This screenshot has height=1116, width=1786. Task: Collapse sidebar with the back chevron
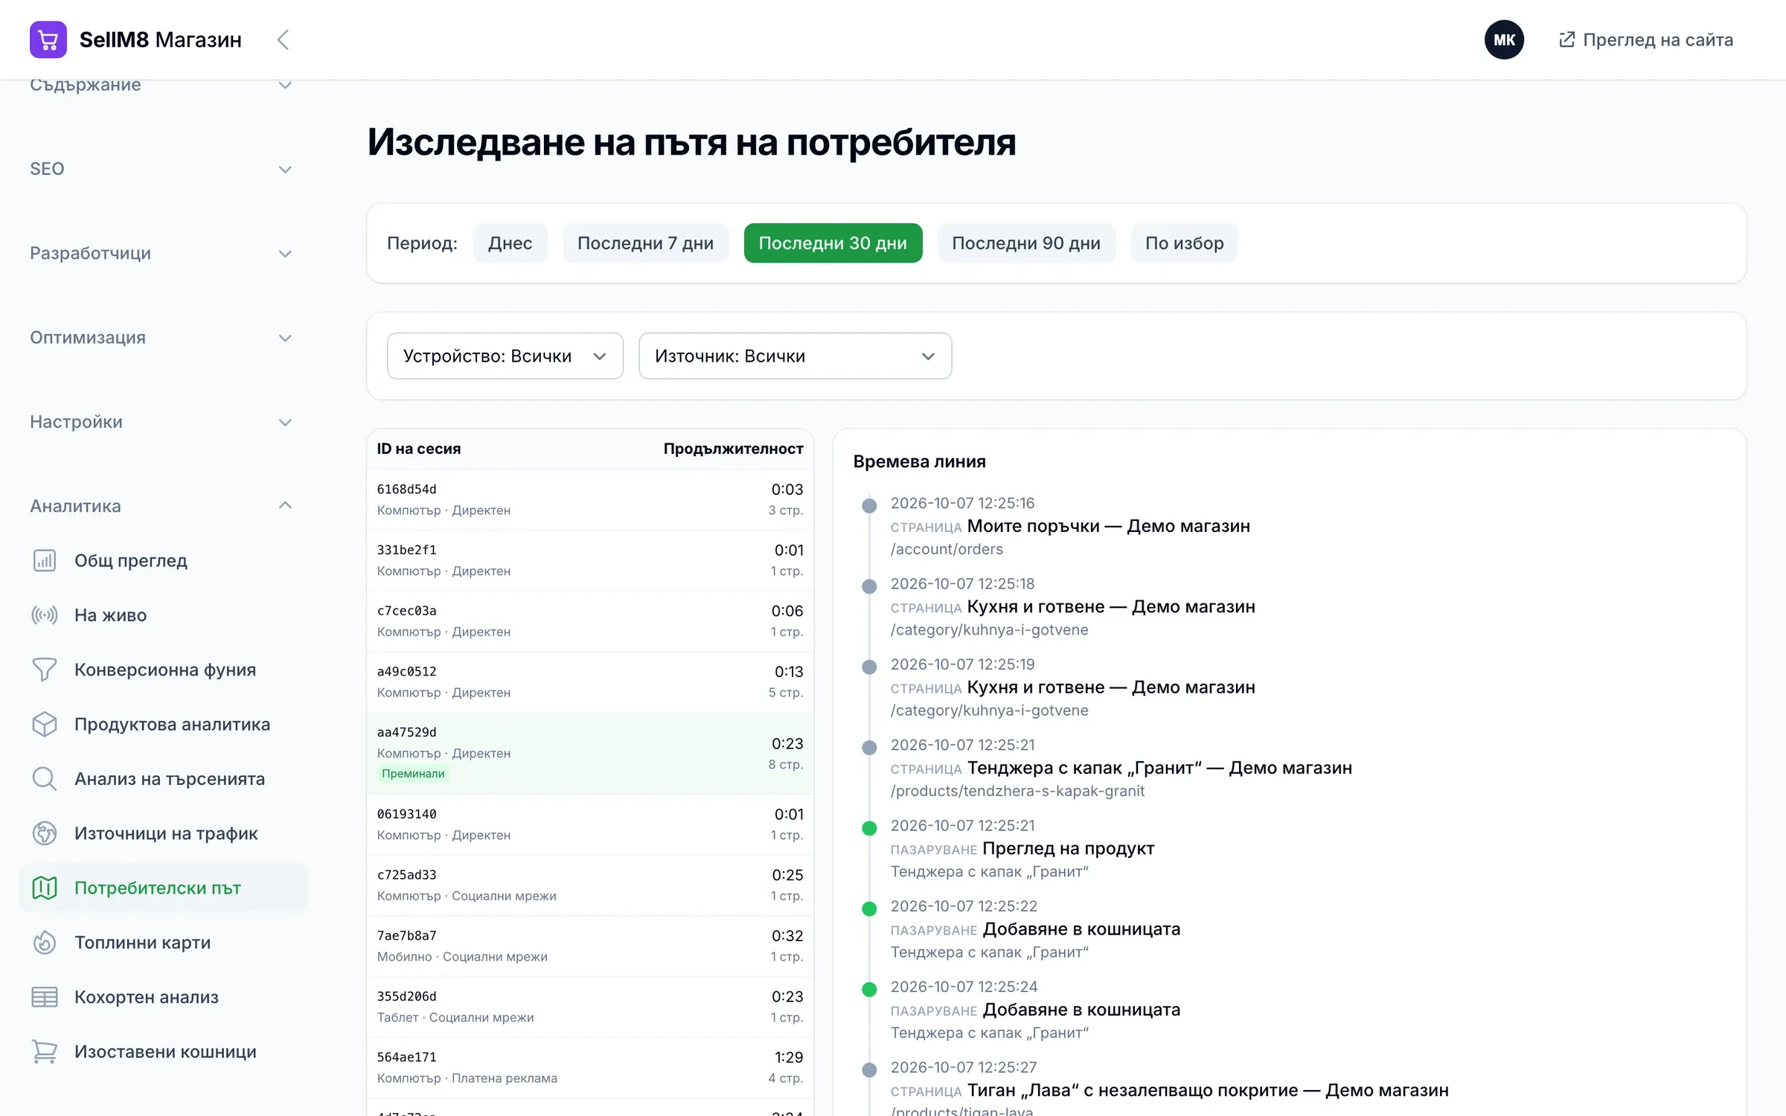283,39
